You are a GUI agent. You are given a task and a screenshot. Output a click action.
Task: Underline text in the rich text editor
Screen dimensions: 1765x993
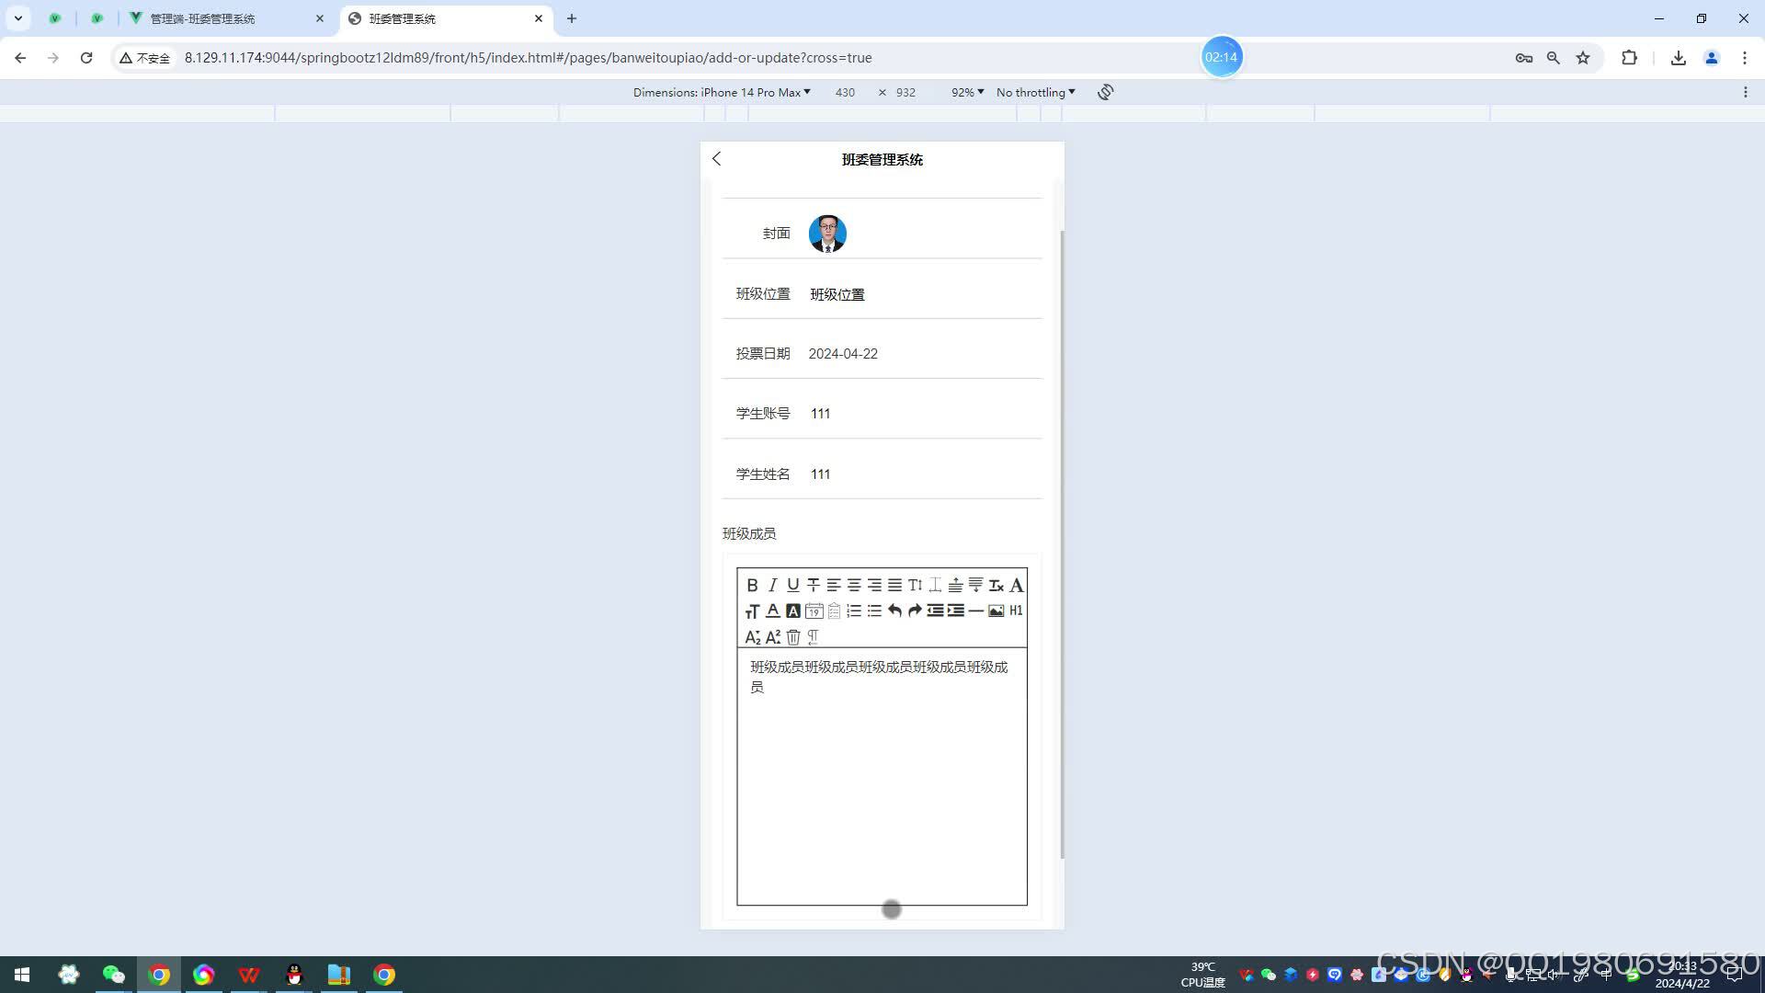(792, 586)
